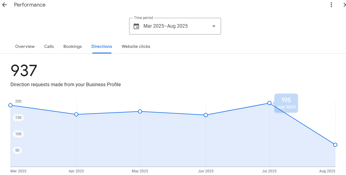Select the Directions tab

click(102, 46)
